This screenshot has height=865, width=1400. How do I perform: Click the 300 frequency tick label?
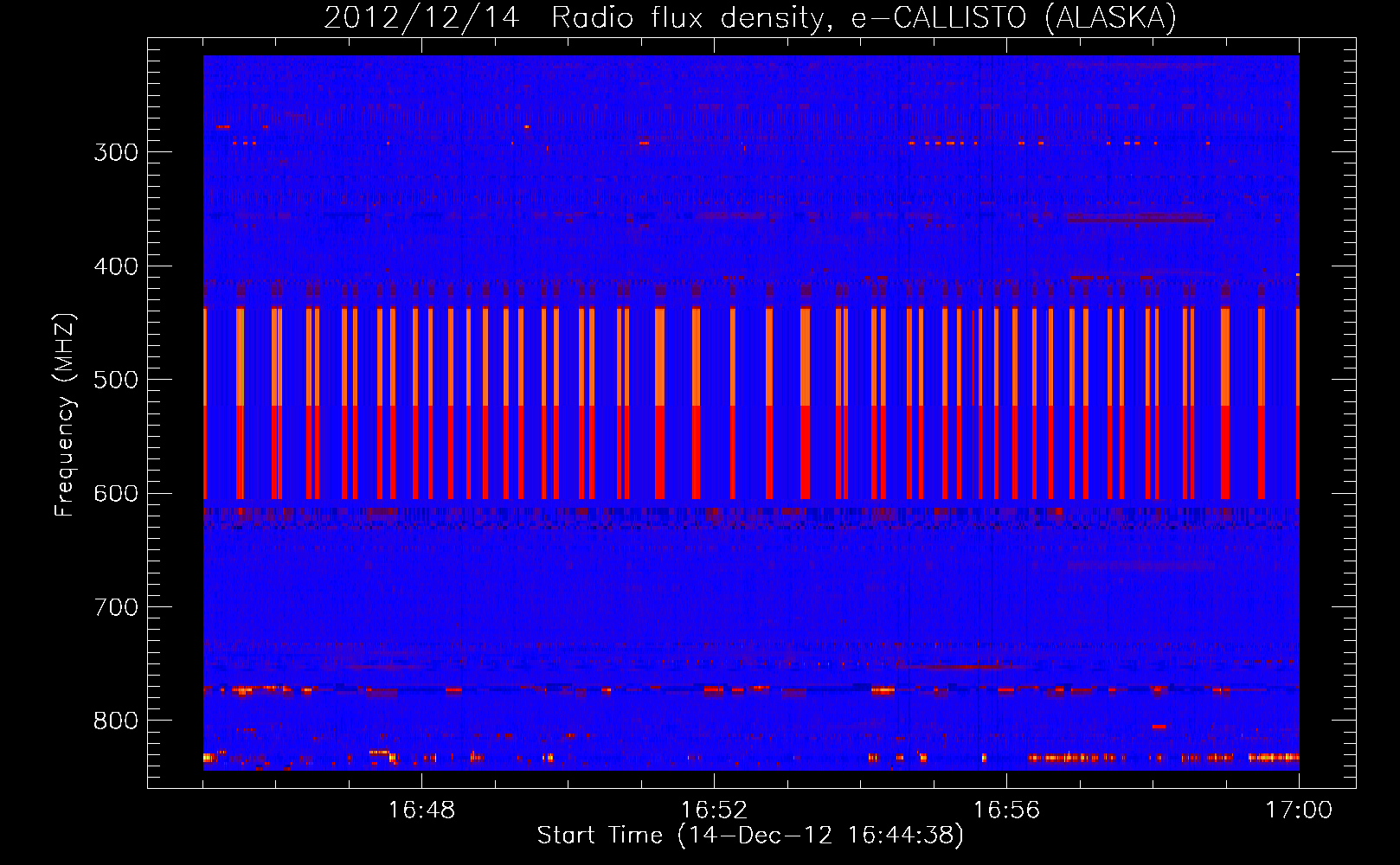116,152
